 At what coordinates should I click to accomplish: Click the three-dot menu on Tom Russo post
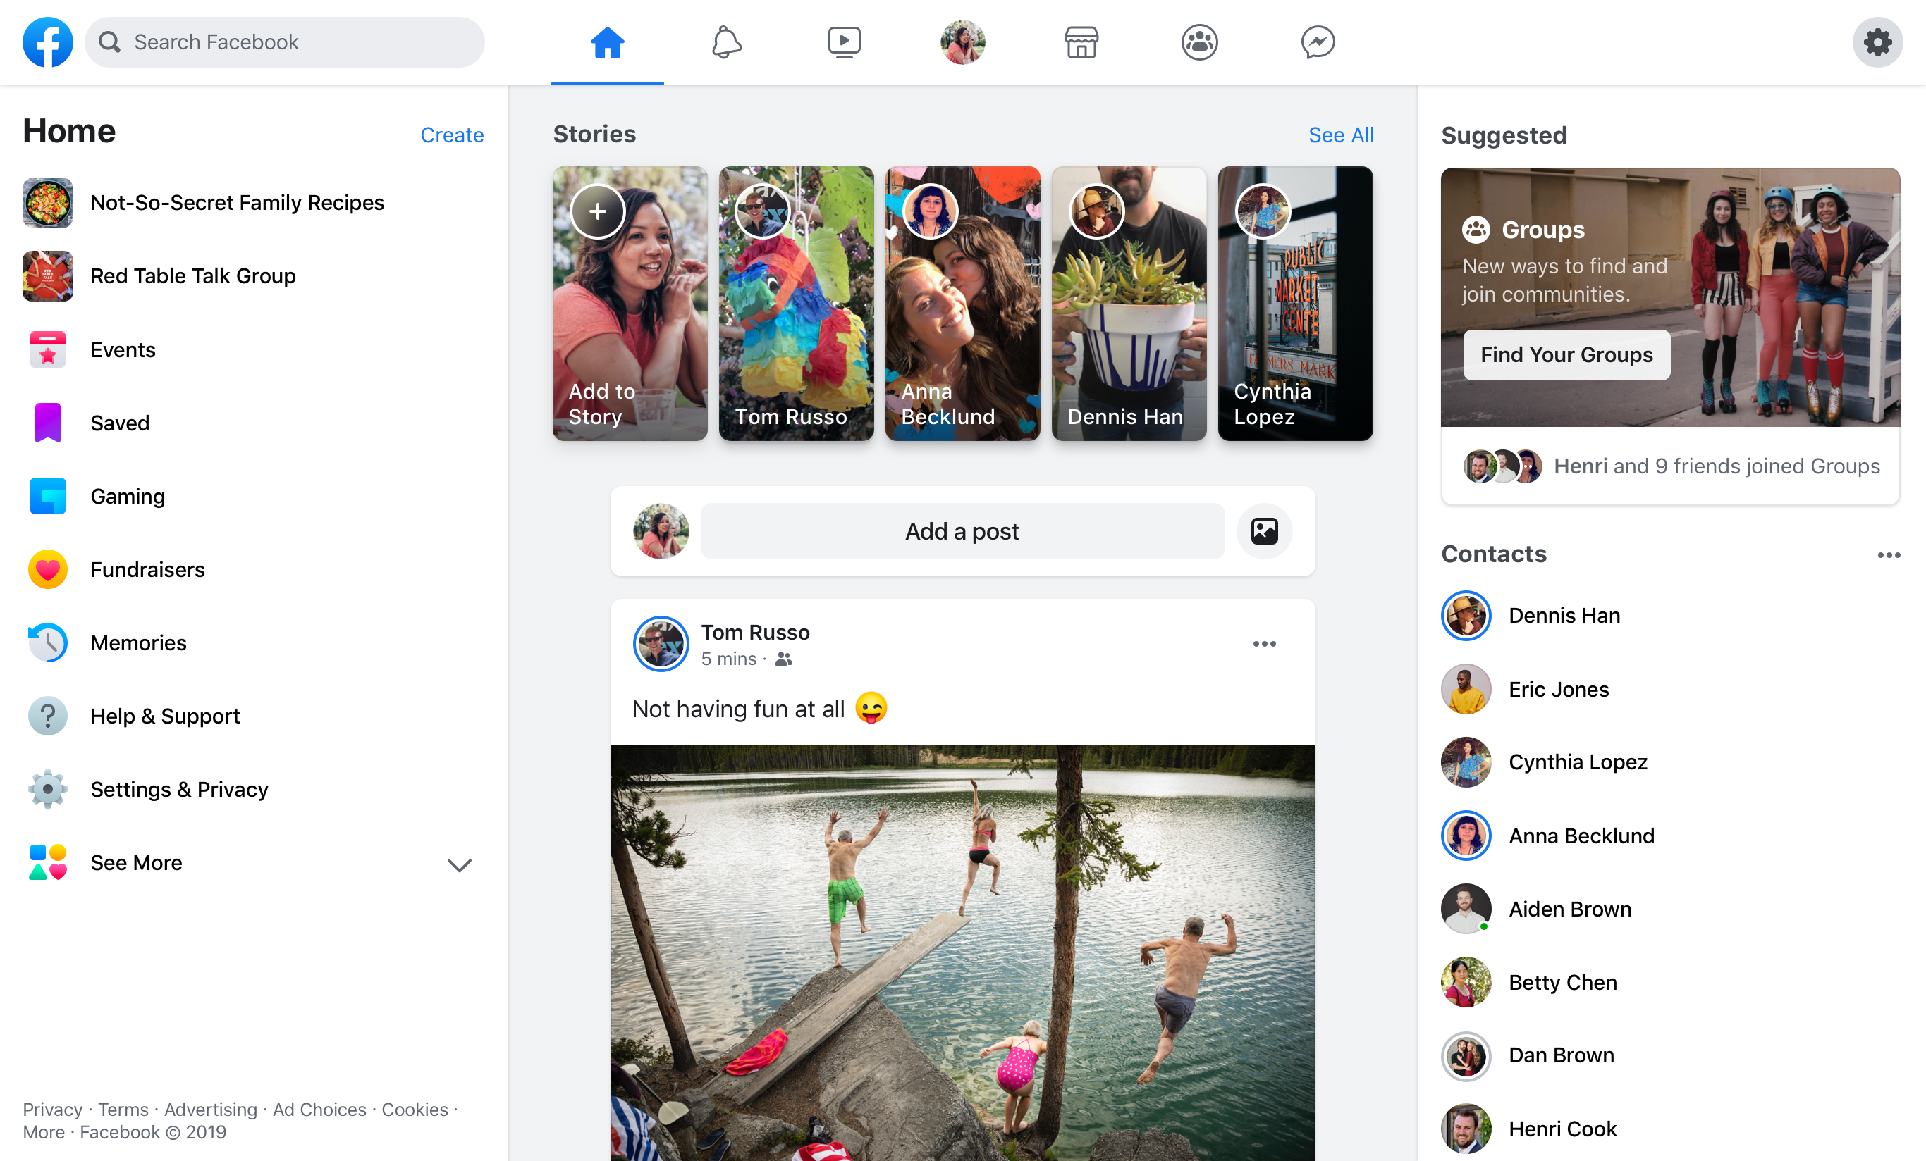coord(1264,643)
